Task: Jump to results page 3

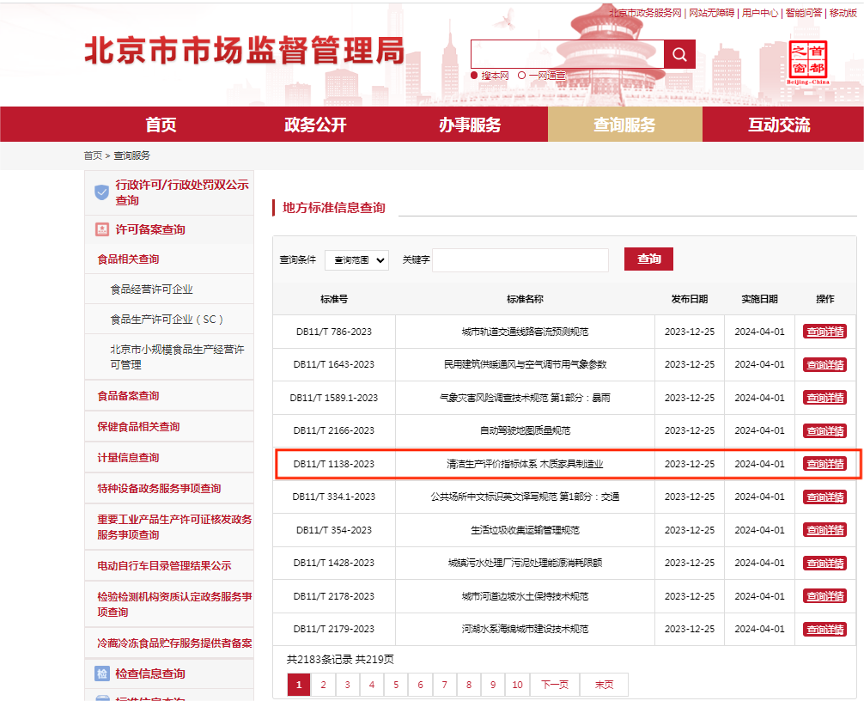Action: coord(347,685)
